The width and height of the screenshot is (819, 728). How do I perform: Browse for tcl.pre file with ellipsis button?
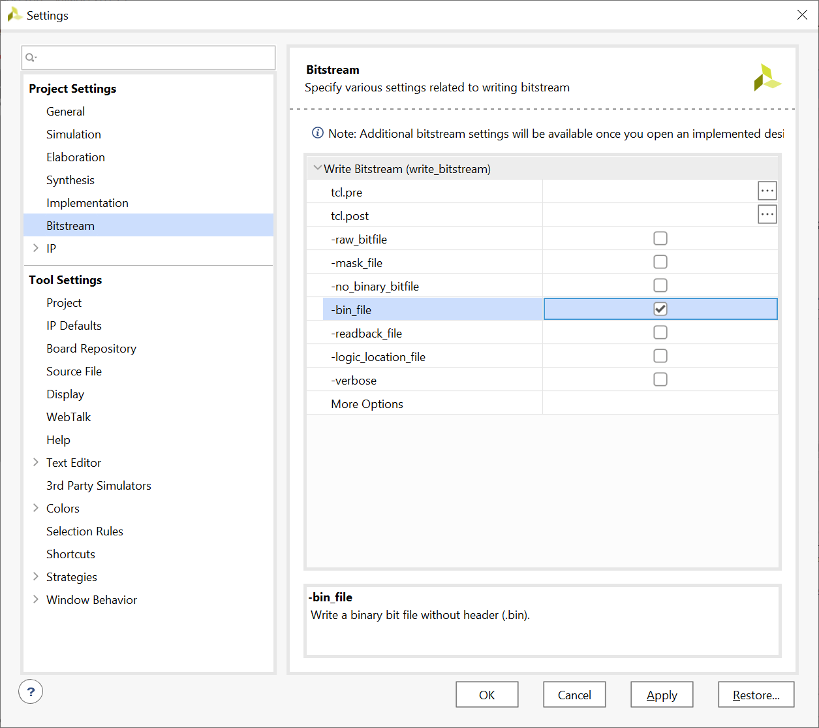(x=767, y=191)
